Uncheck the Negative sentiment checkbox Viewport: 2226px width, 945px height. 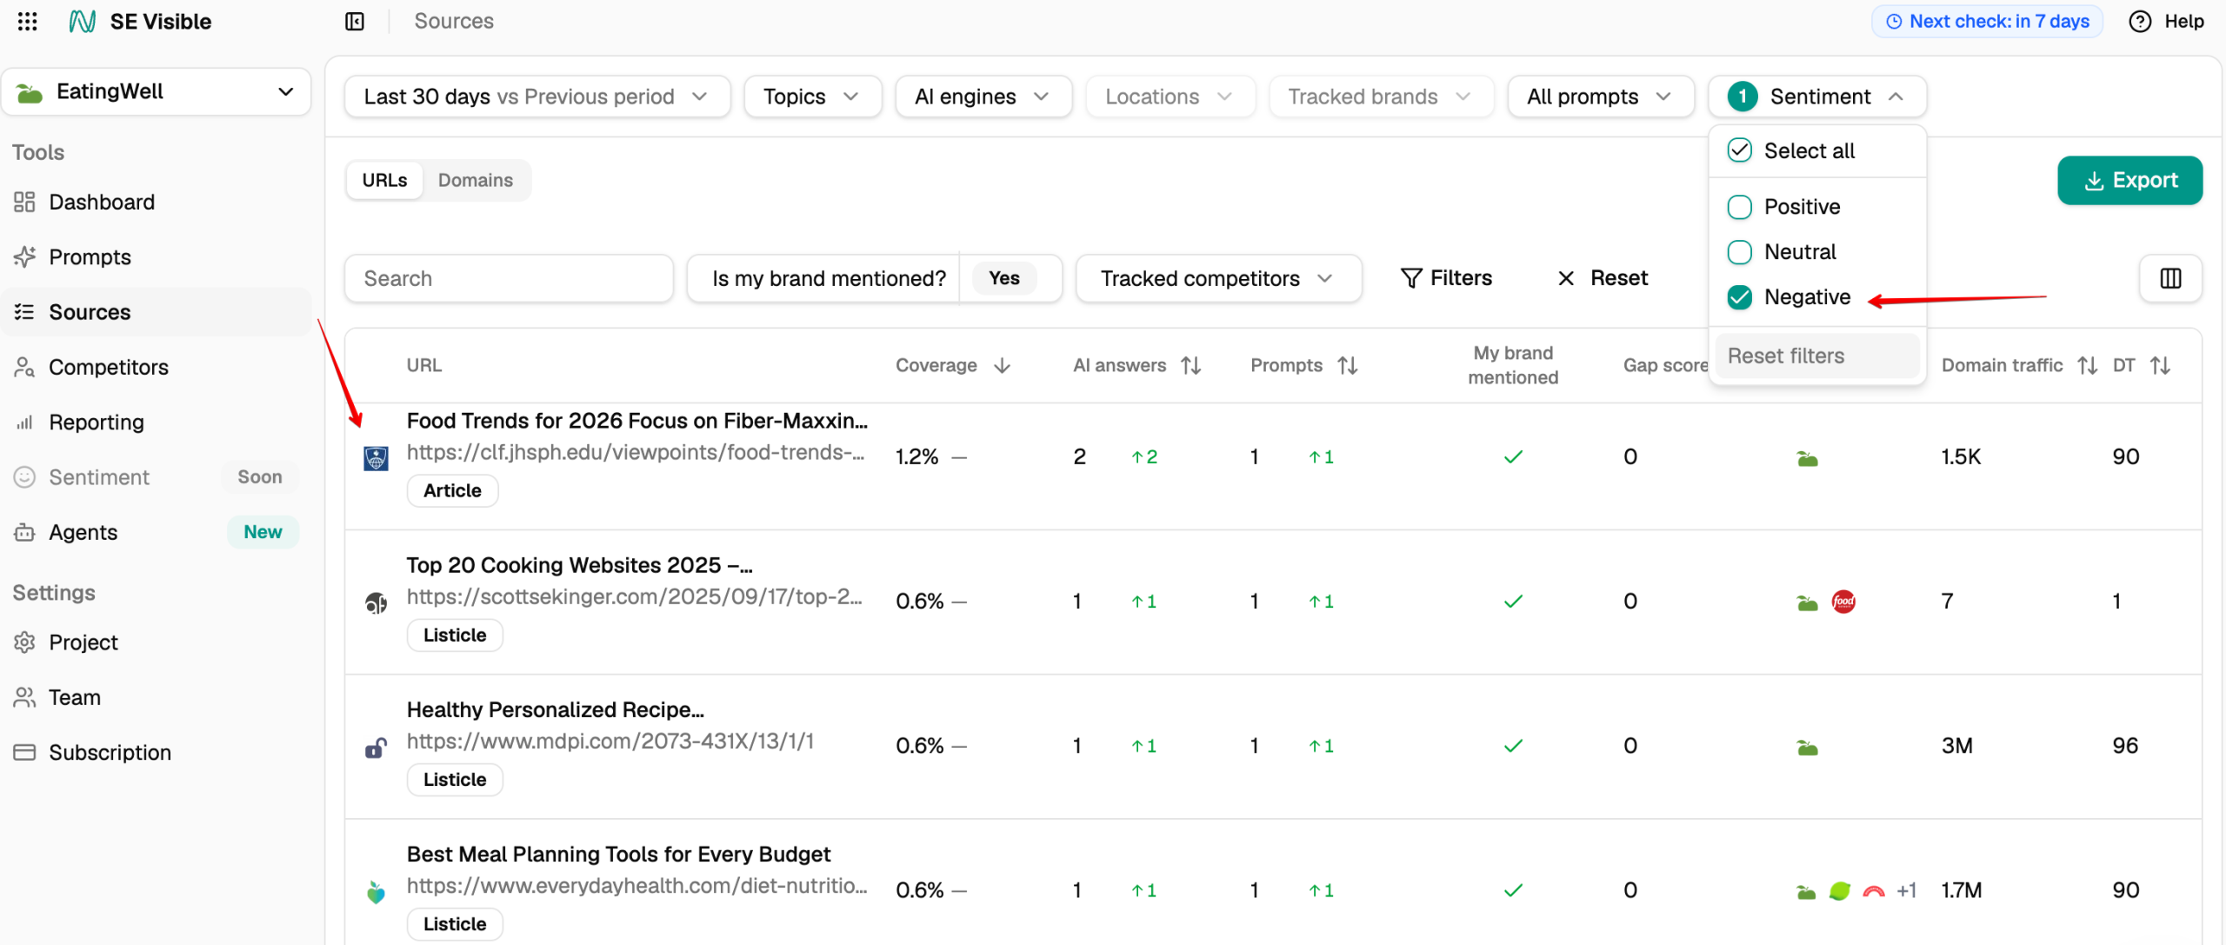(1740, 297)
